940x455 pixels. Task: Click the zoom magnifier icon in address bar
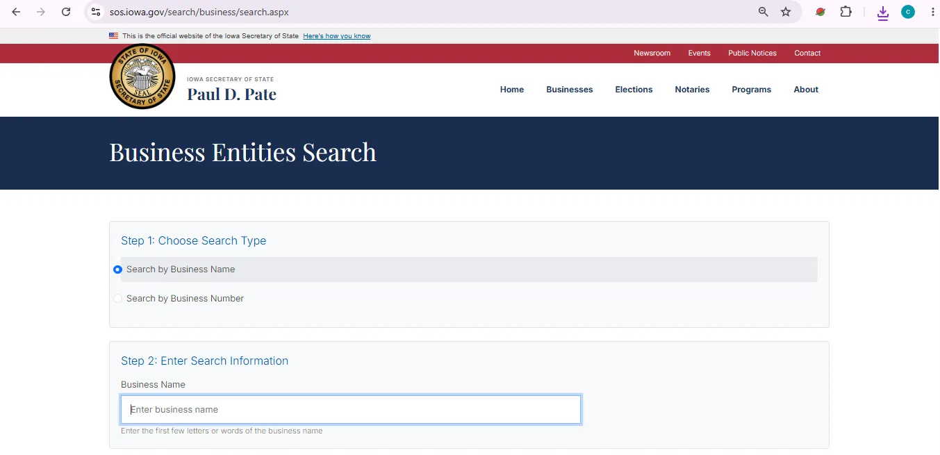pos(764,12)
